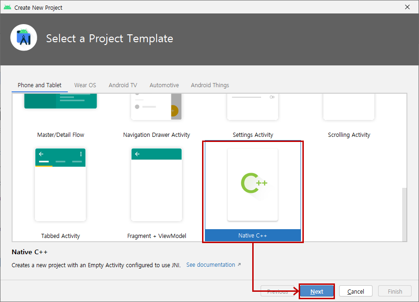The width and height of the screenshot is (419, 302).
Task: Pick the Scrolling Activity template thumbnail
Action: 349,107
